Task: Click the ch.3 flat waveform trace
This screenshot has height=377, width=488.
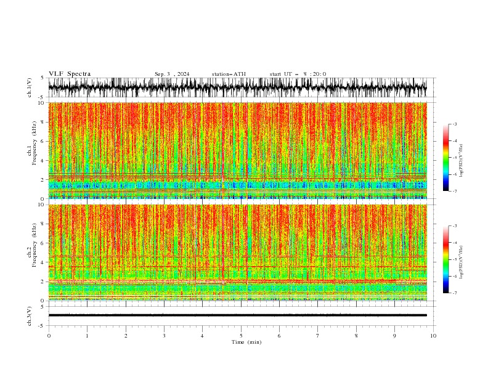Action: tap(237, 315)
